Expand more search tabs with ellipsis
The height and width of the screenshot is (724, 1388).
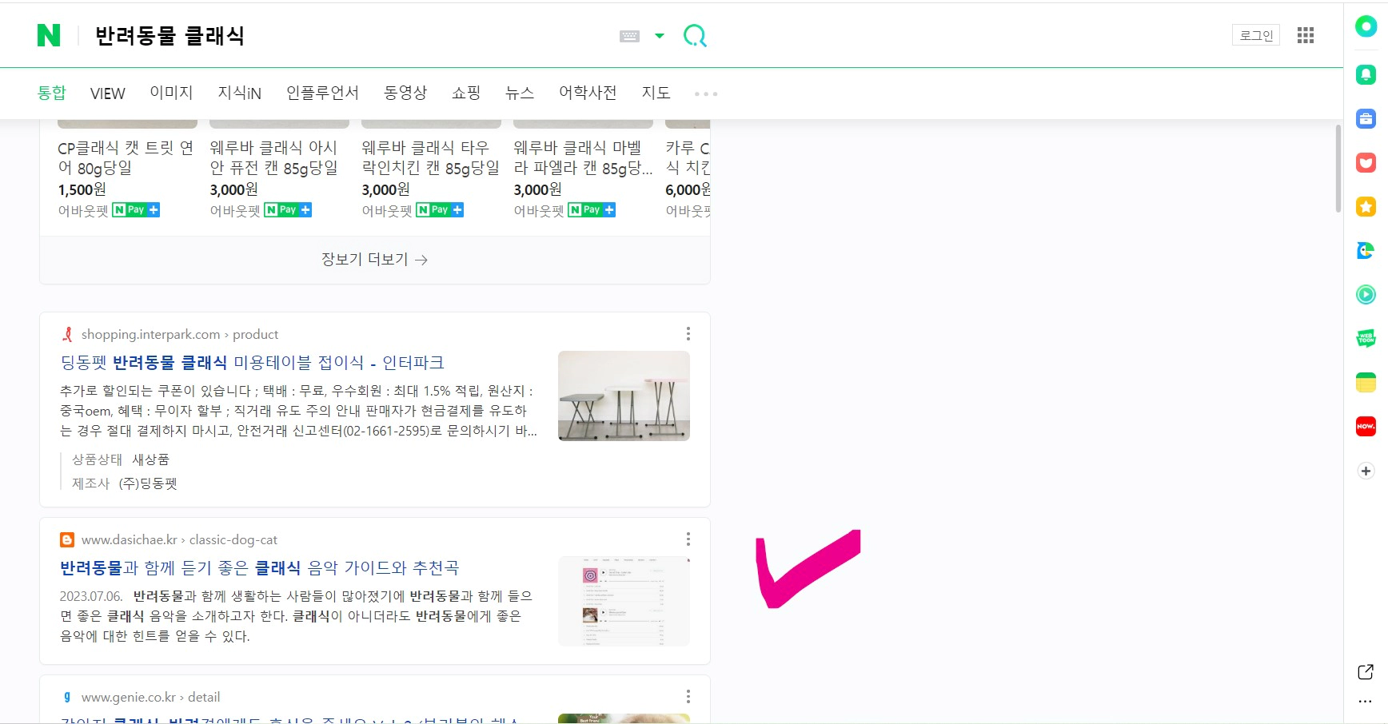[x=706, y=94]
